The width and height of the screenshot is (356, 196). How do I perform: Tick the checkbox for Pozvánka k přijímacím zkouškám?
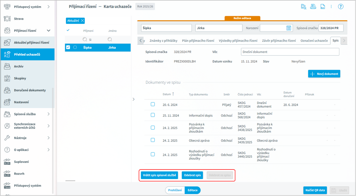pos(153,127)
